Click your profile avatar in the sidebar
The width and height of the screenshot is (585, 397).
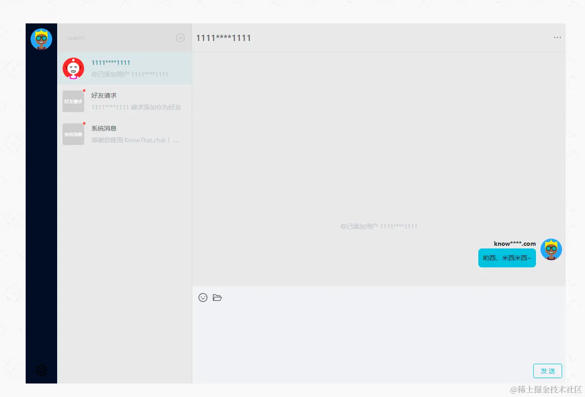click(41, 39)
